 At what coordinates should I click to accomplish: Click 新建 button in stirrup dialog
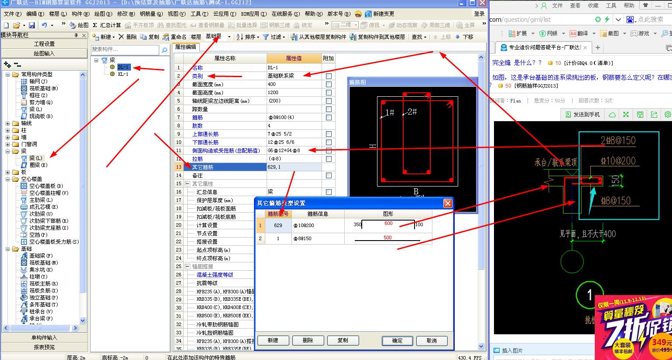(x=273, y=340)
